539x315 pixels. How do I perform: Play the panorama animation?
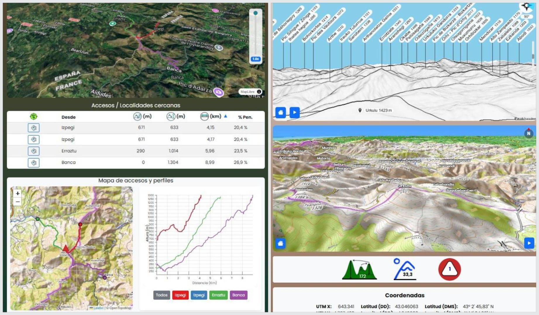[295, 112]
